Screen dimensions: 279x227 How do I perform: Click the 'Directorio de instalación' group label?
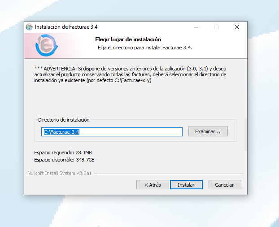(x=64, y=120)
